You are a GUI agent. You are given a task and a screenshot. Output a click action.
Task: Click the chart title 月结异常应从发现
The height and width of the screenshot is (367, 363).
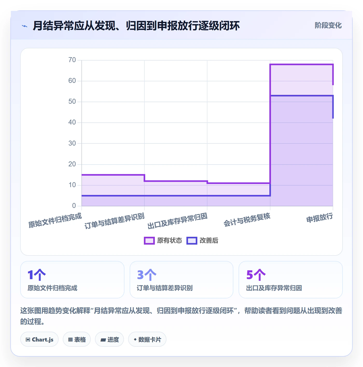pyautogui.click(x=136, y=26)
